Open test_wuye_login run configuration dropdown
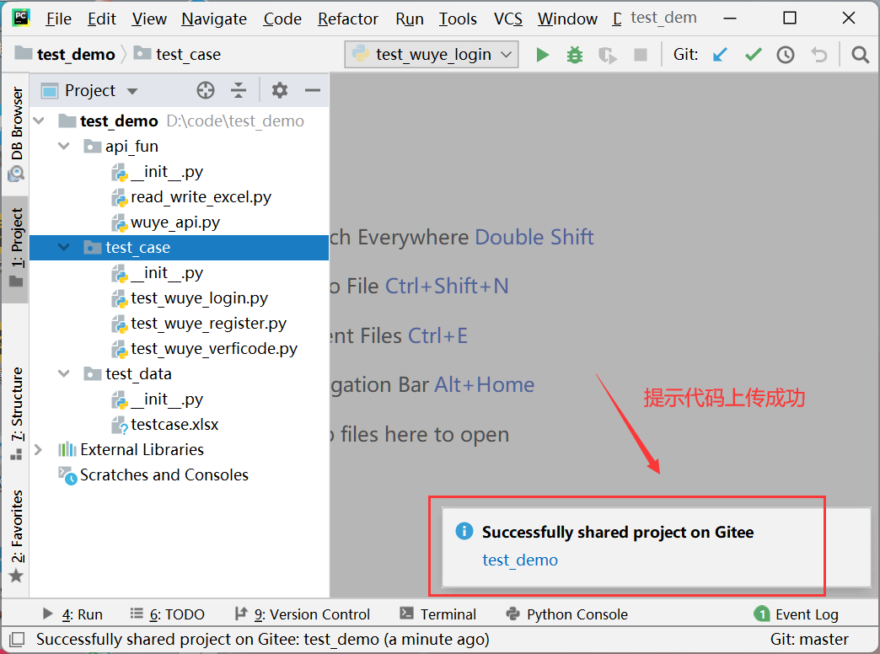The image size is (880, 654). point(431,55)
